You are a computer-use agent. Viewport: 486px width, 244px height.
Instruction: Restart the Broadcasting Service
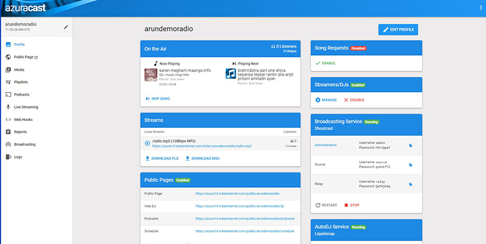[x=327, y=205]
